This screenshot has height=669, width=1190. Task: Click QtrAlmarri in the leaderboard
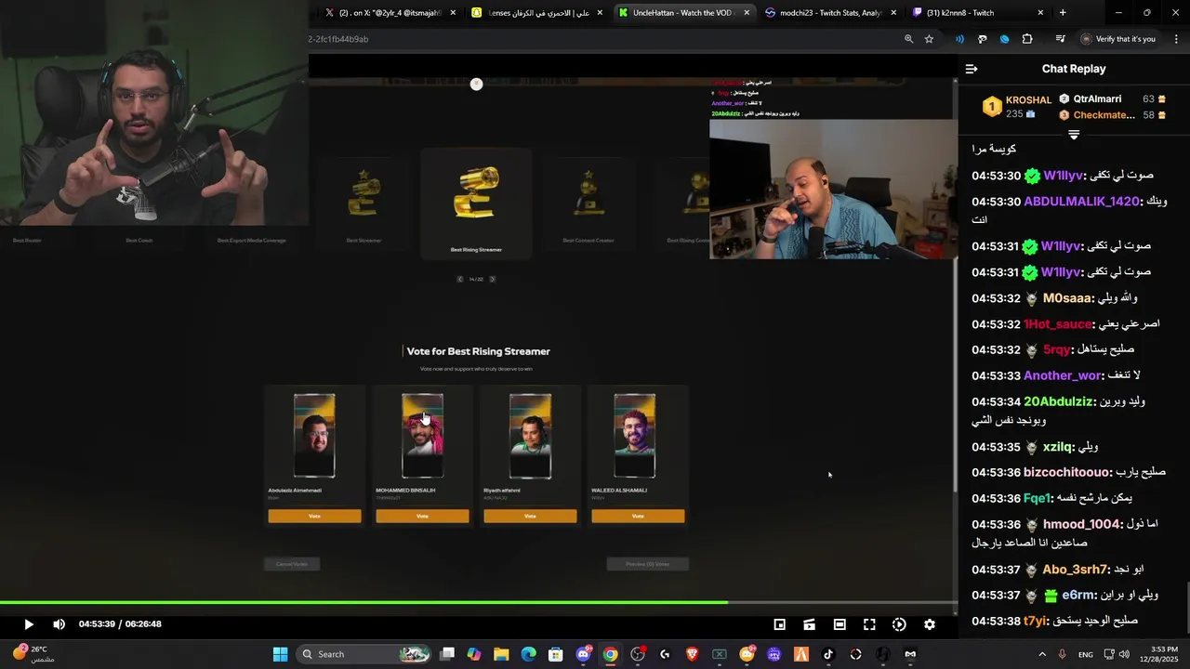tap(1097, 98)
